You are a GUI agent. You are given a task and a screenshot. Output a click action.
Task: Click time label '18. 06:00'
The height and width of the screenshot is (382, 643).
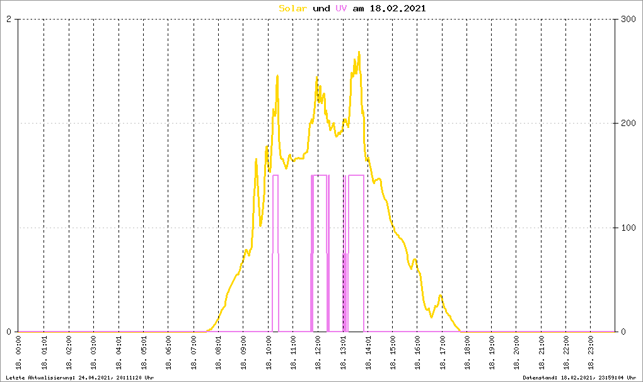(168, 352)
